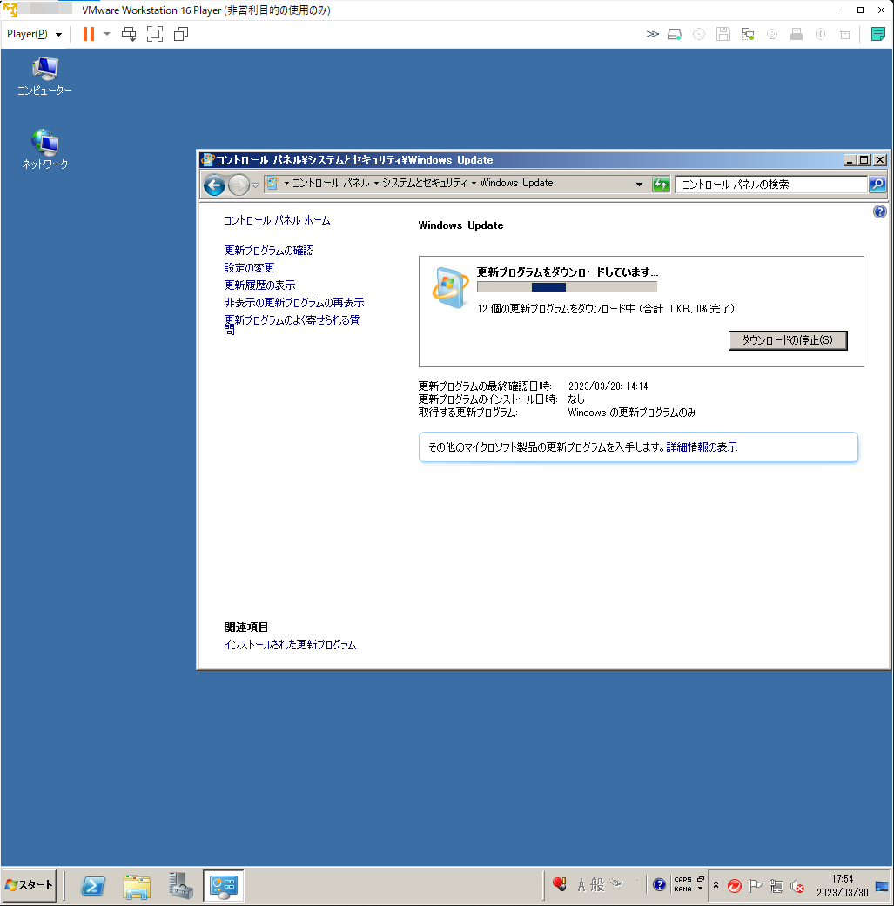Select IME input mode A
Viewport: 894px width, 906px height.
(x=581, y=884)
